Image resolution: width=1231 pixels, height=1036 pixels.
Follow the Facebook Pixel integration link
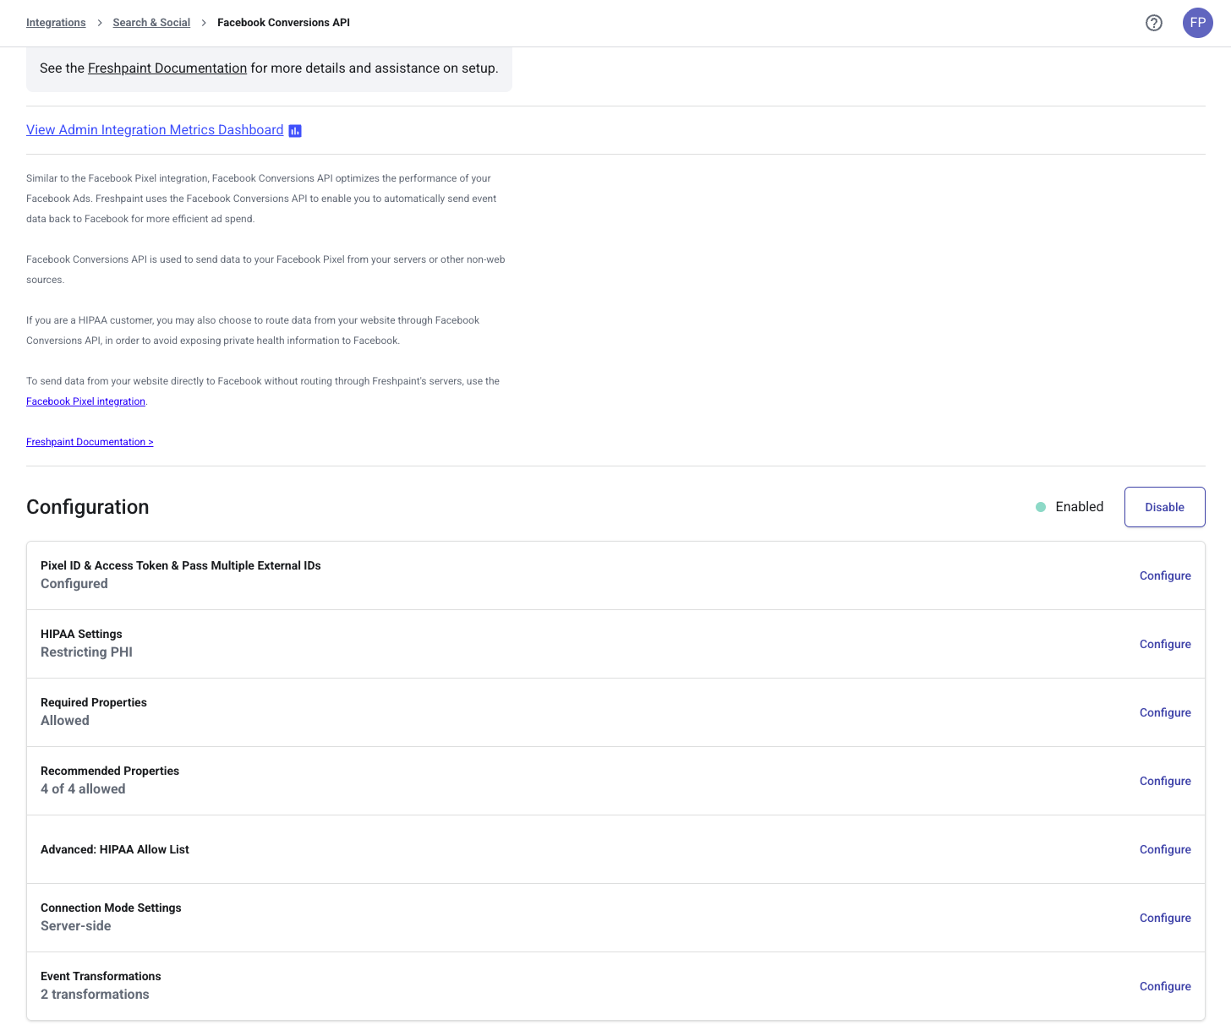(85, 401)
